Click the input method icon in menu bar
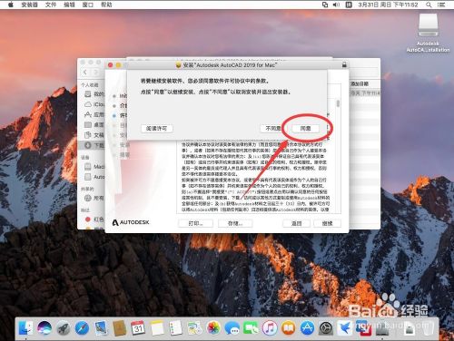 coord(349,5)
